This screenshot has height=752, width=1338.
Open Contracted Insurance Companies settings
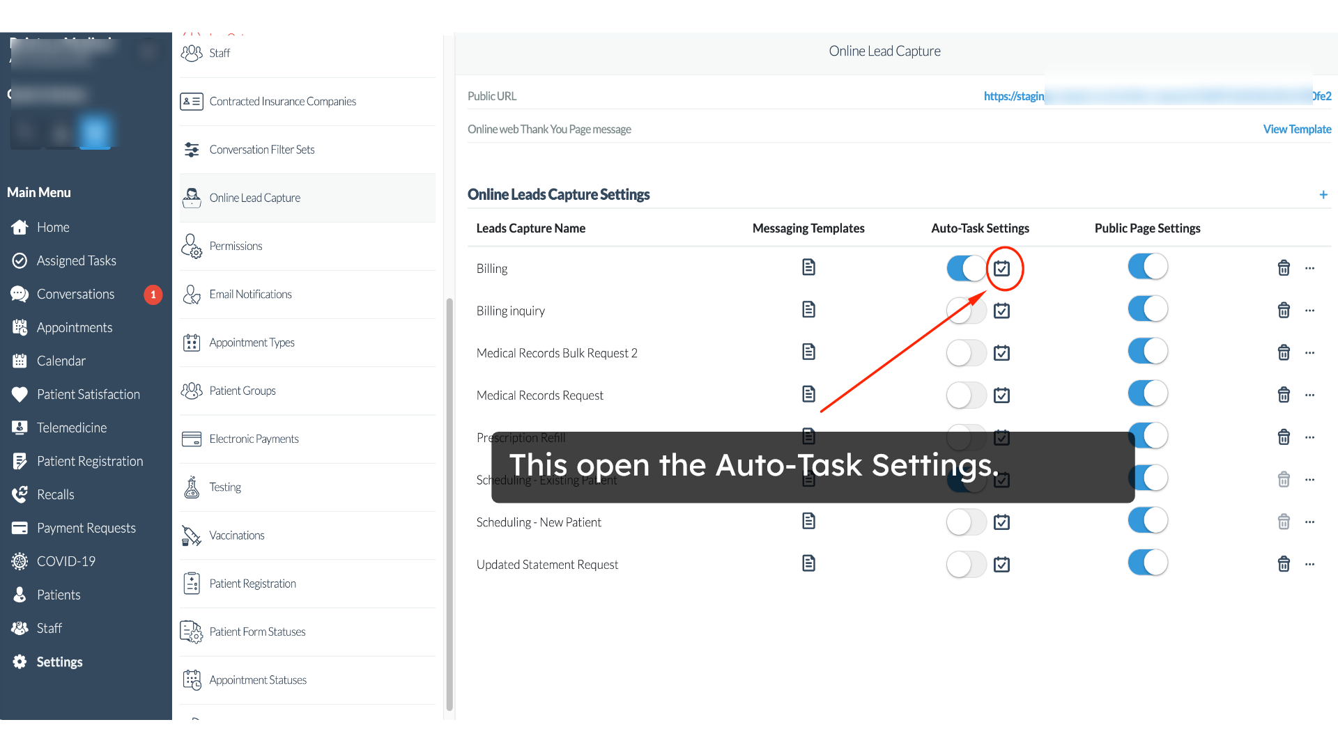pyautogui.click(x=307, y=102)
